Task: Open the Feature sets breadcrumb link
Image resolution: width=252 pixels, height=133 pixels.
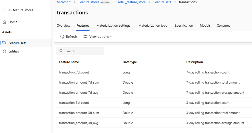Action: point(162,2)
